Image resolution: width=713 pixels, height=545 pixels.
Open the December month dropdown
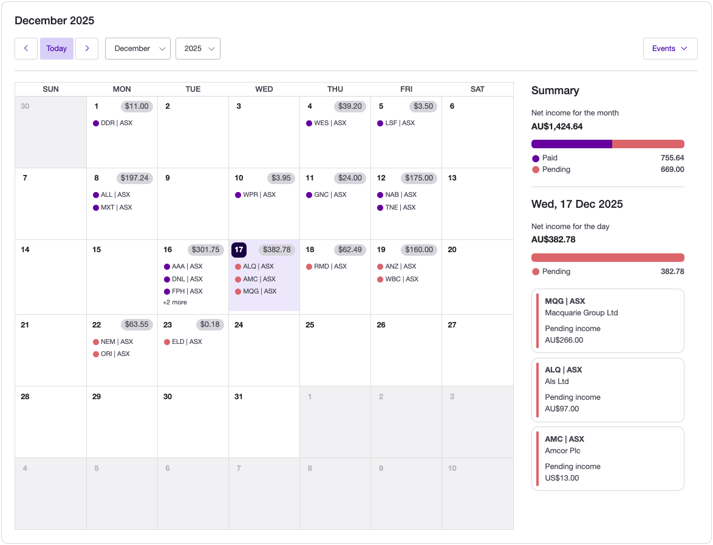click(x=138, y=48)
